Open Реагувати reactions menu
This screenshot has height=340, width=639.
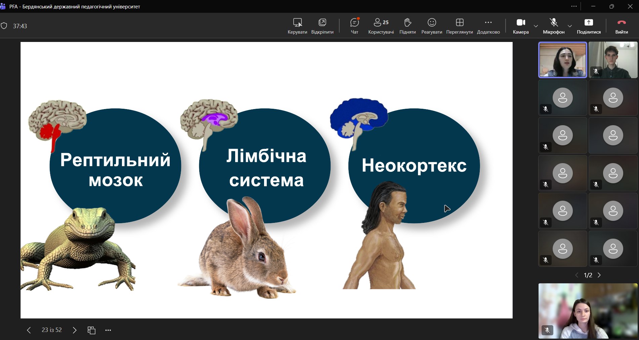(432, 26)
